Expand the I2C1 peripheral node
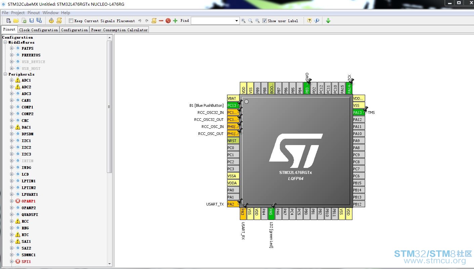474x269 pixels. [x=12, y=141]
